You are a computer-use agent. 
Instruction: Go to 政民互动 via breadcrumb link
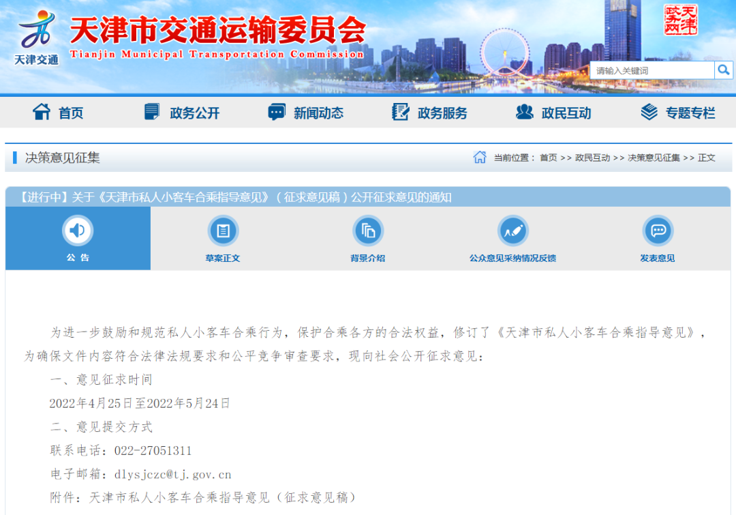click(592, 158)
